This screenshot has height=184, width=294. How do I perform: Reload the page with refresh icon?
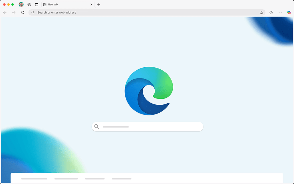point(23,12)
